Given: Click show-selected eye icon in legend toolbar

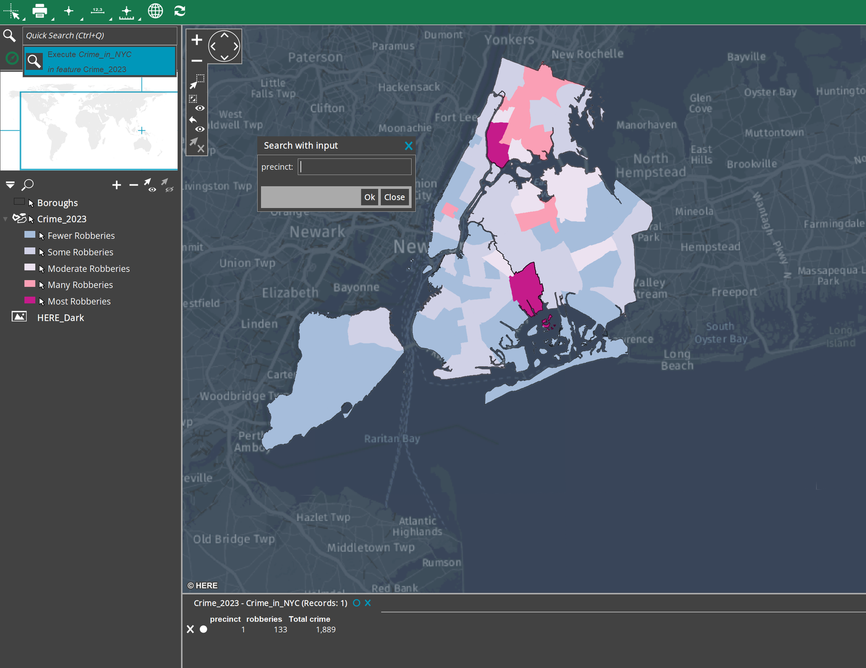Looking at the screenshot, I should (150, 185).
